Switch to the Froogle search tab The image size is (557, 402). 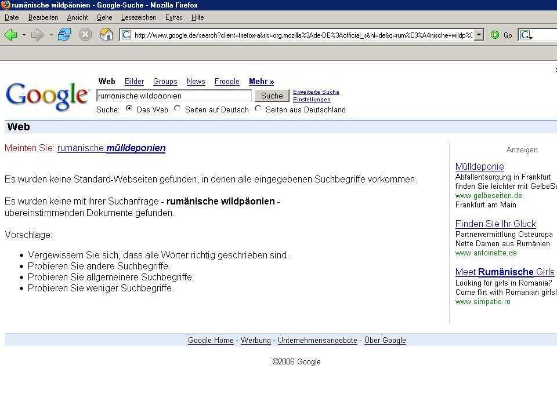coord(227,82)
